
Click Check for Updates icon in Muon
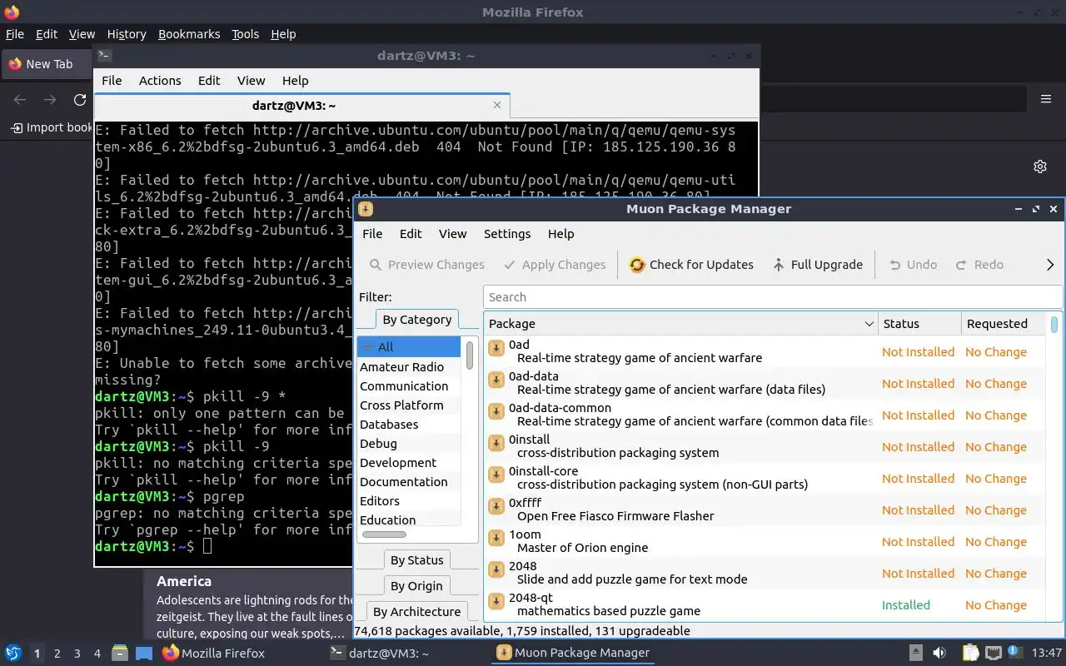(x=637, y=265)
